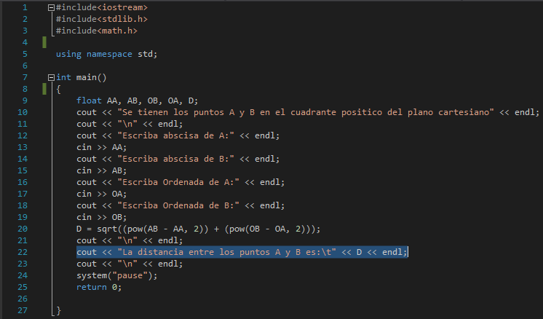Click the string "Escriba Ordenada de B:"
Image resolution: width=543 pixels, height=319 pixels.
coord(178,205)
